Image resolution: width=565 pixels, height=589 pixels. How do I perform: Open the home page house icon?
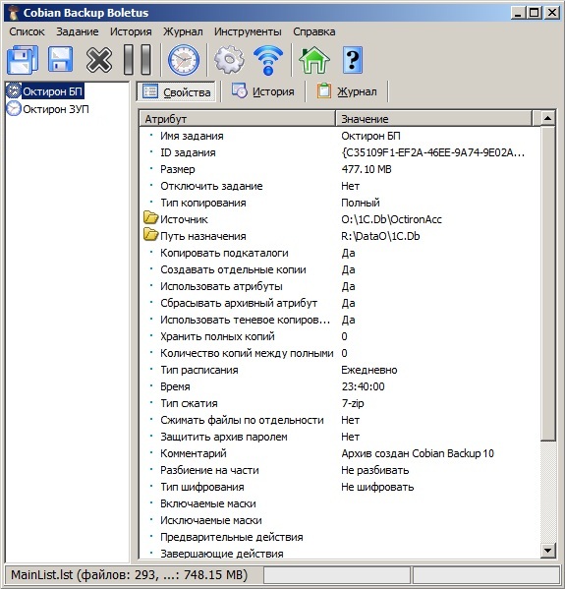pos(314,60)
